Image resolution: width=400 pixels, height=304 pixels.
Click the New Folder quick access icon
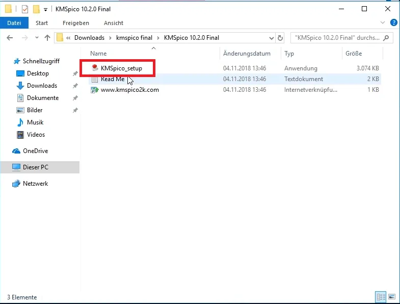point(37,9)
